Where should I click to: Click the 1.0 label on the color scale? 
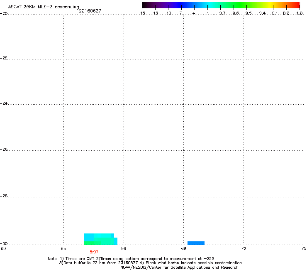(x=300, y=13)
